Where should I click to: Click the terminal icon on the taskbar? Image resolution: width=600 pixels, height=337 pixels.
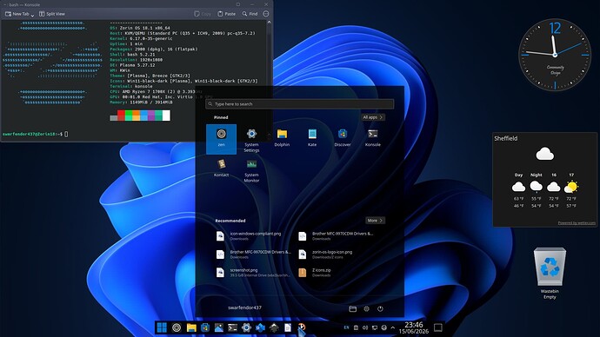click(233, 327)
